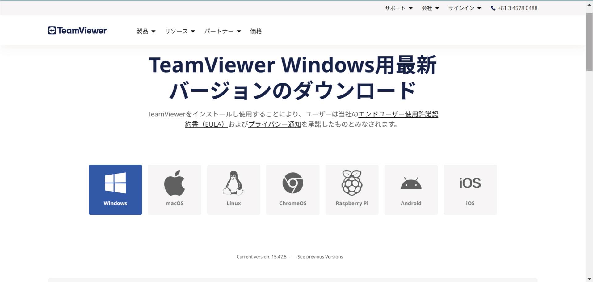Viewport: 593px width, 282px height.
Task: Expand the 製品 dropdown menu
Action: pos(146,31)
